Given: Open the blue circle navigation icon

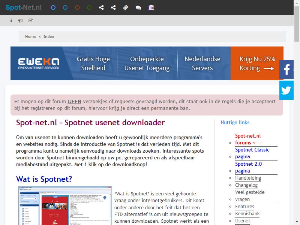Looking at the screenshot, I should click(53, 7).
